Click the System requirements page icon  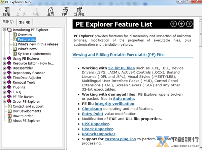(15, 54)
